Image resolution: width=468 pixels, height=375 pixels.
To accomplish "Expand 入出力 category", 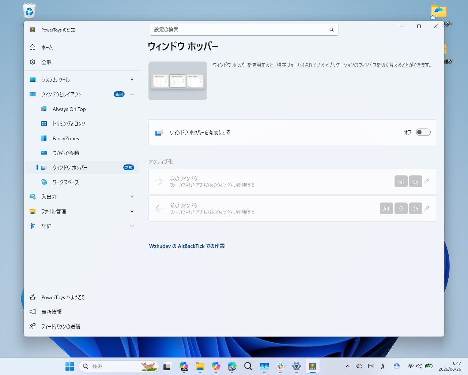I will pyautogui.click(x=82, y=197).
